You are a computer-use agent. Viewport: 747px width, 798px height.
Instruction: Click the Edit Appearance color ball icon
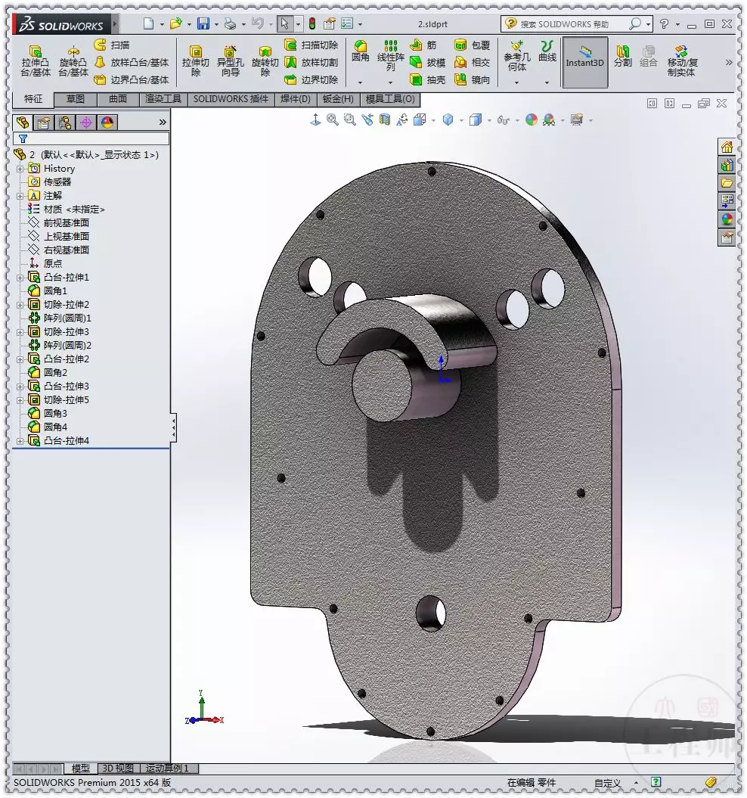[x=532, y=120]
